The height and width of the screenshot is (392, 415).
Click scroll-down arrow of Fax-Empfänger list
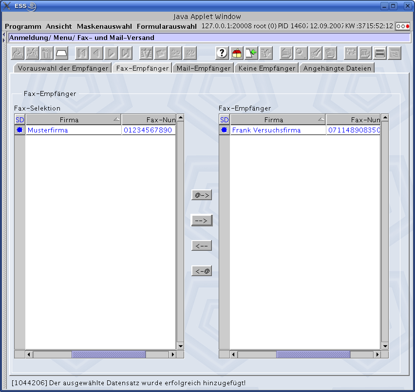385,346
